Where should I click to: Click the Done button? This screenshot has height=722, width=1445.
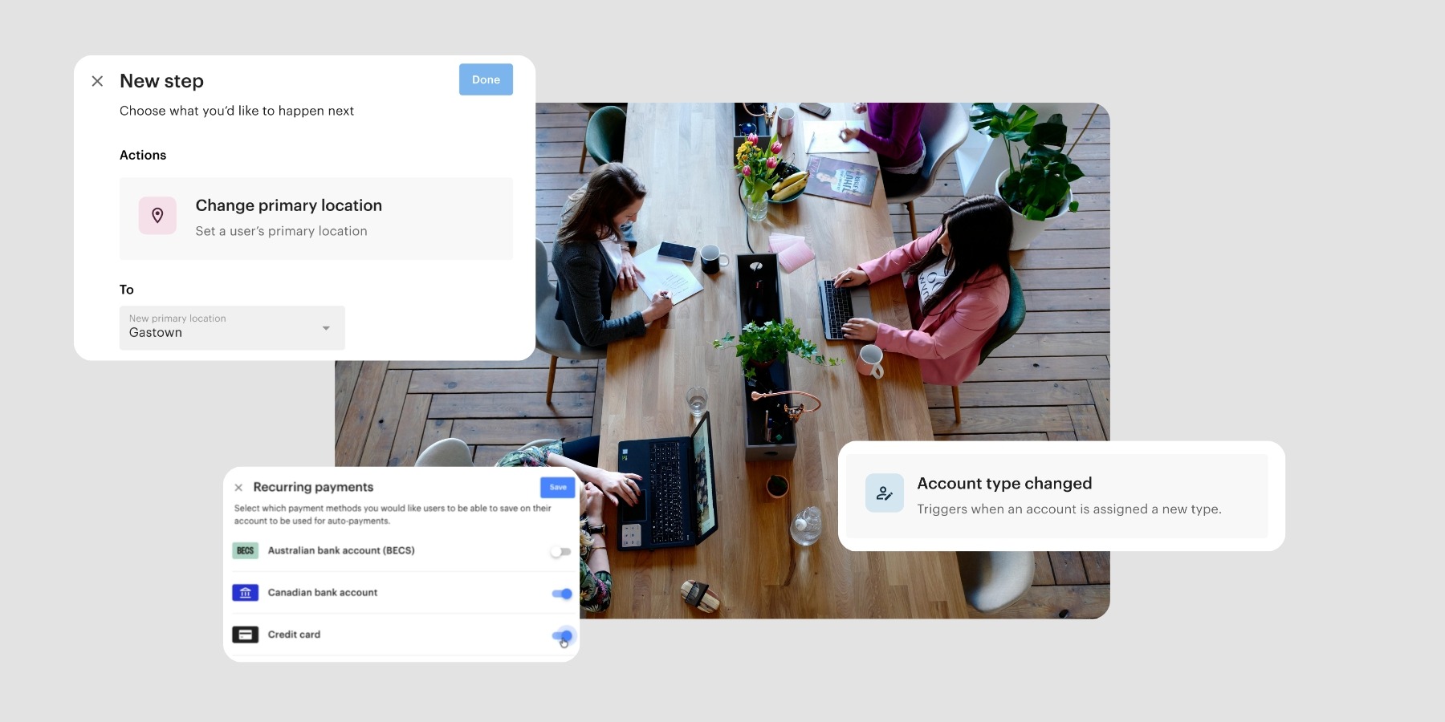tap(486, 79)
